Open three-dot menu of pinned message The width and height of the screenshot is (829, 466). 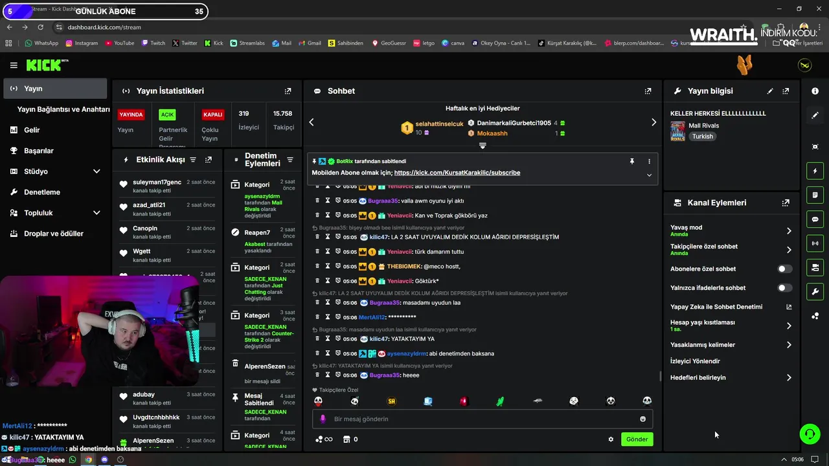tap(649, 161)
